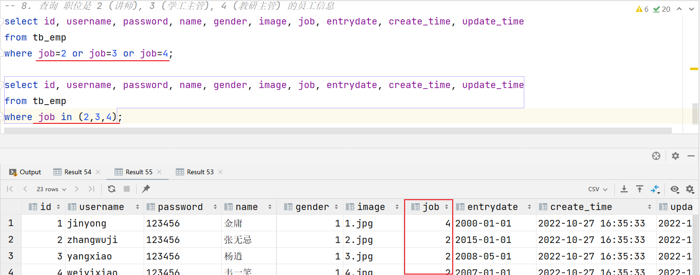Go to the last result page
The image size is (700, 275).
(x=91, y=189)
